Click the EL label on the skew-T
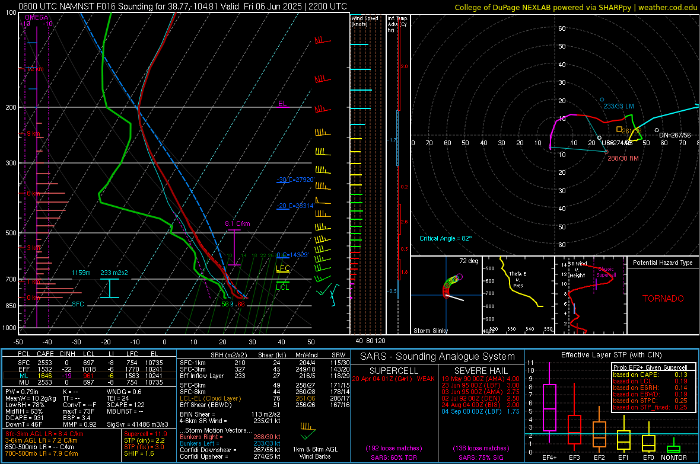The image size is (700, 464). pos(282,104)
